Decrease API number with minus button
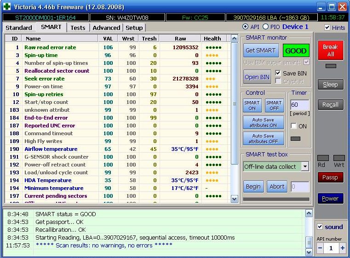Screen dimensions: 350x258 click(x=320, y=248)
